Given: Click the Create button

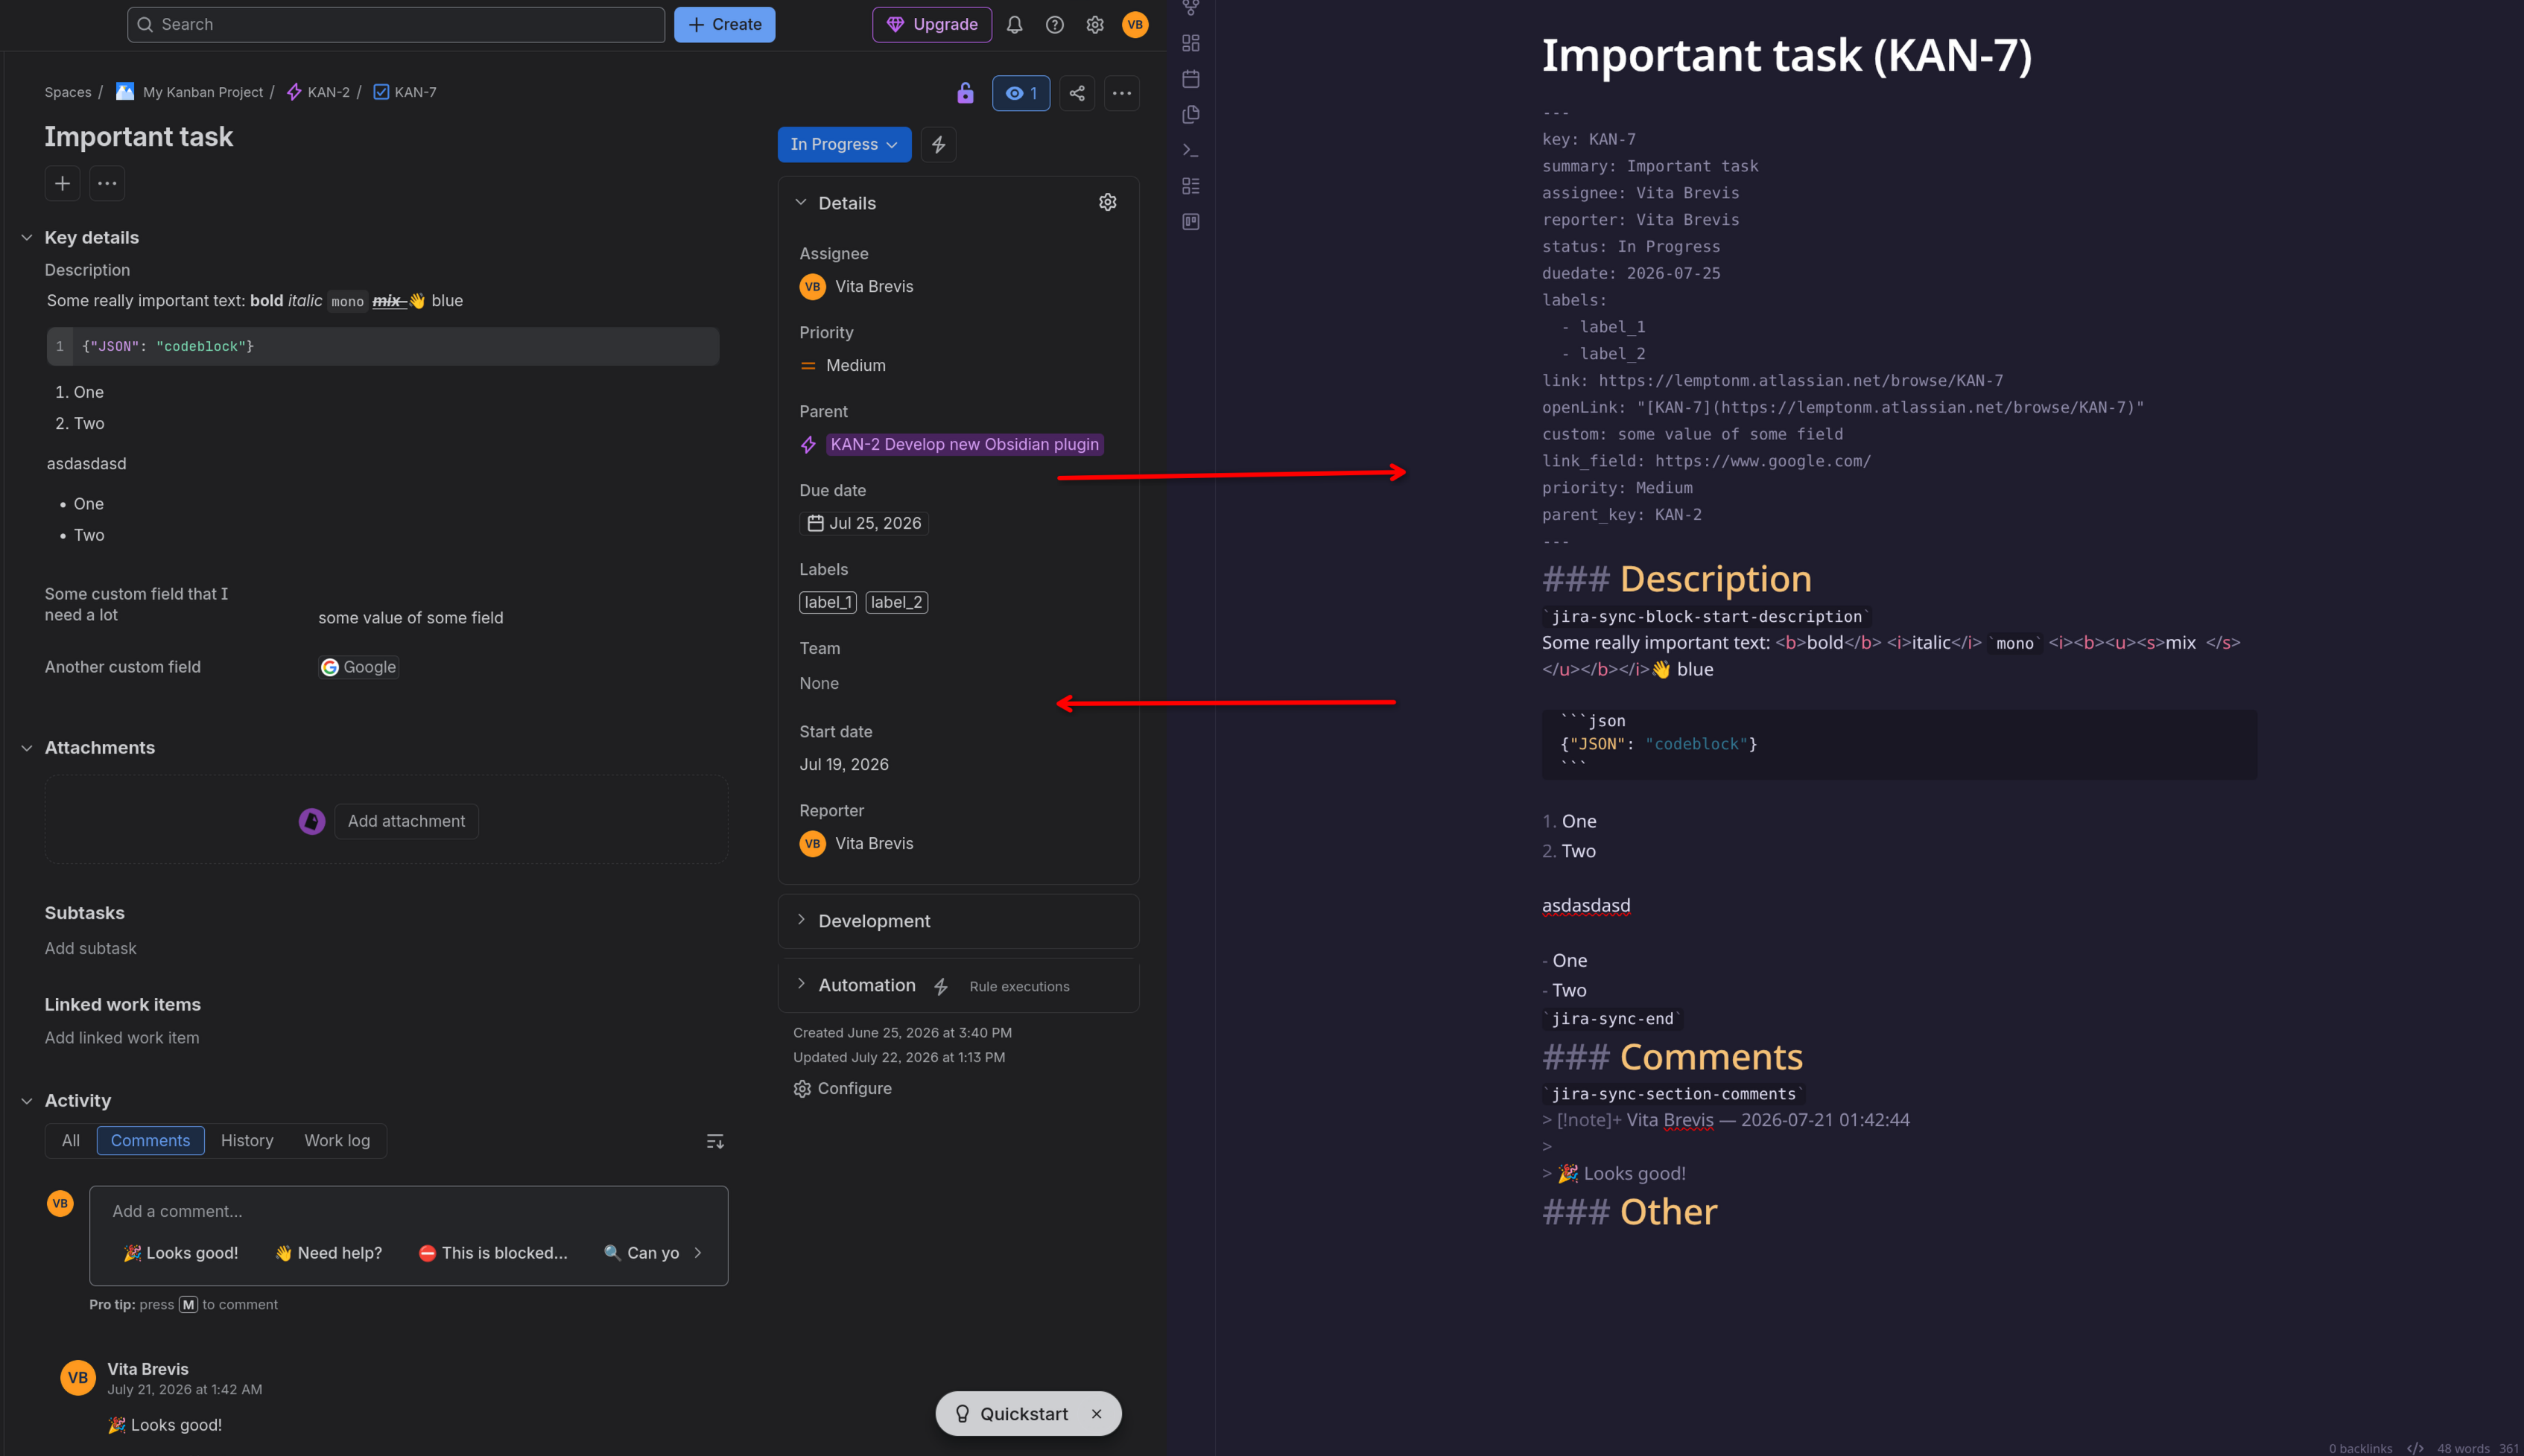Looking at the screenshot, I should click(724, 25).
